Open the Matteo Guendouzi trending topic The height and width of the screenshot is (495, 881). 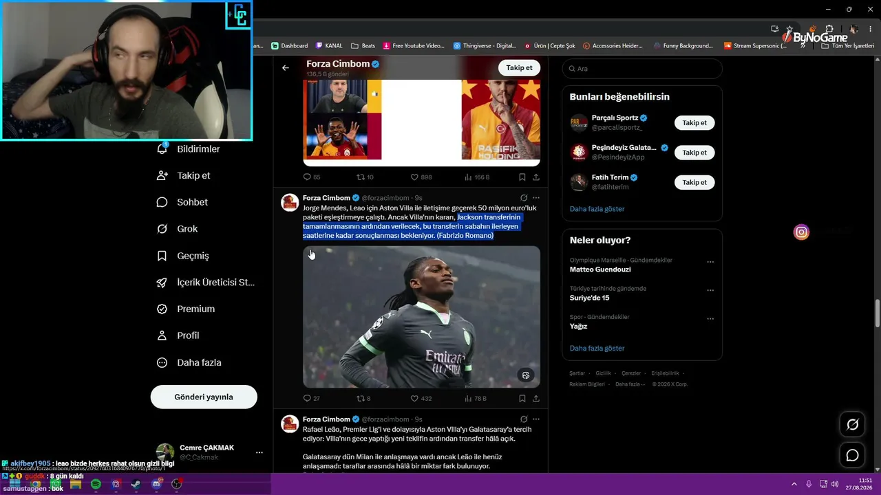[600, 269]
